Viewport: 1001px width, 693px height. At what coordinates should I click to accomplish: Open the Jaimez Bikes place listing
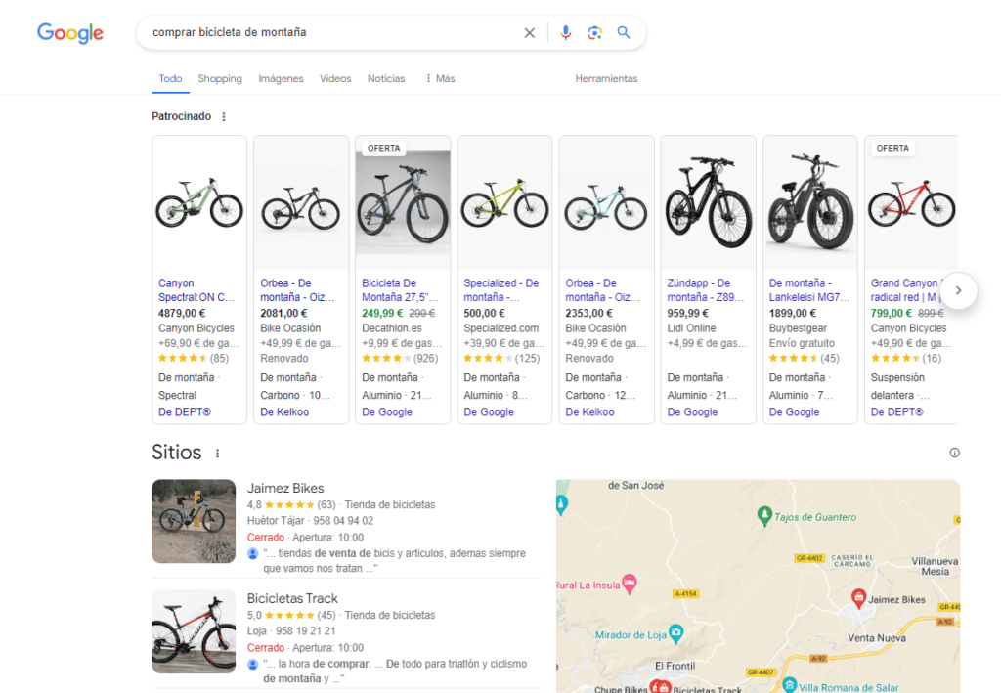coord(285,488)
